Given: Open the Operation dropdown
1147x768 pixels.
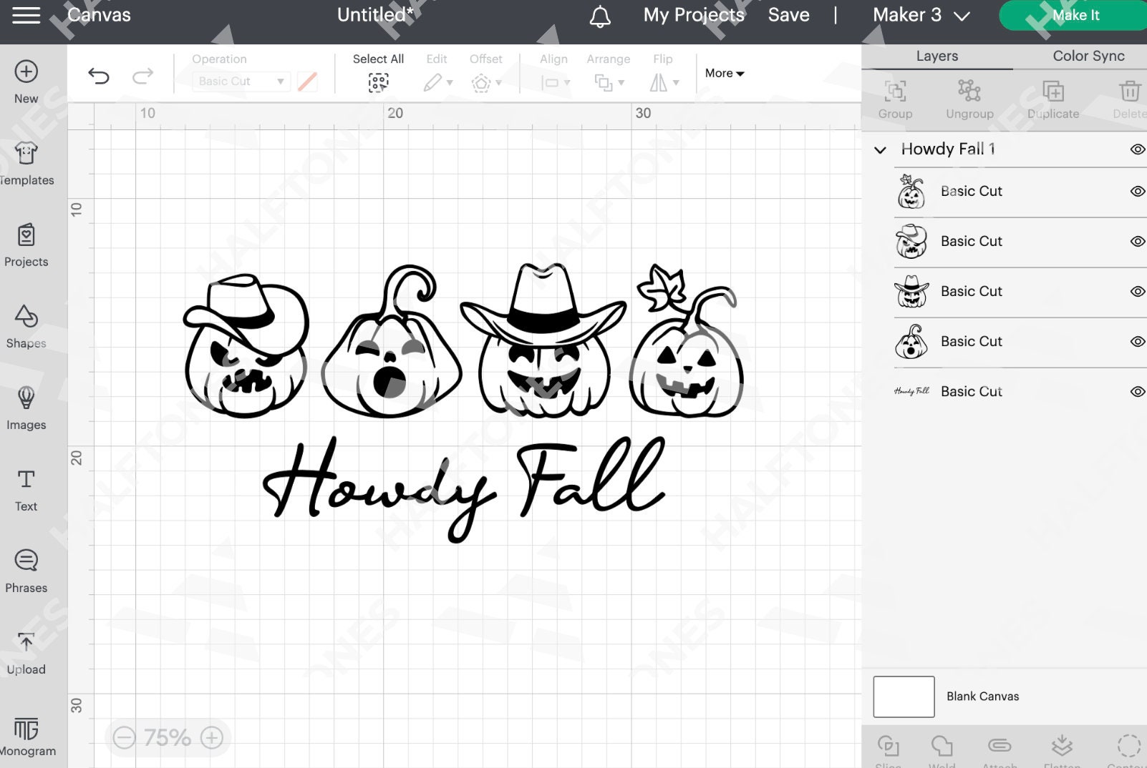Looking at the screenshot, I should 241,81.
